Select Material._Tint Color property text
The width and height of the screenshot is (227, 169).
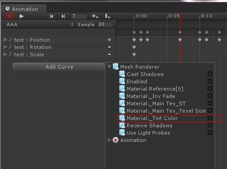click(152, 118)
